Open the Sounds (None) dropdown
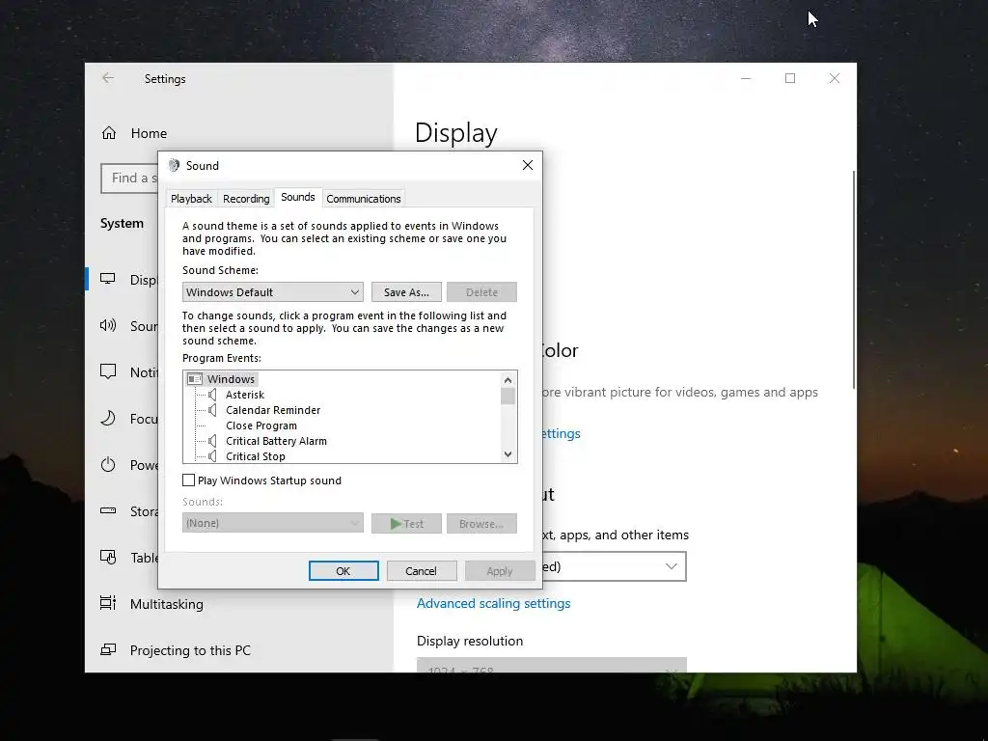 (273, 523)
